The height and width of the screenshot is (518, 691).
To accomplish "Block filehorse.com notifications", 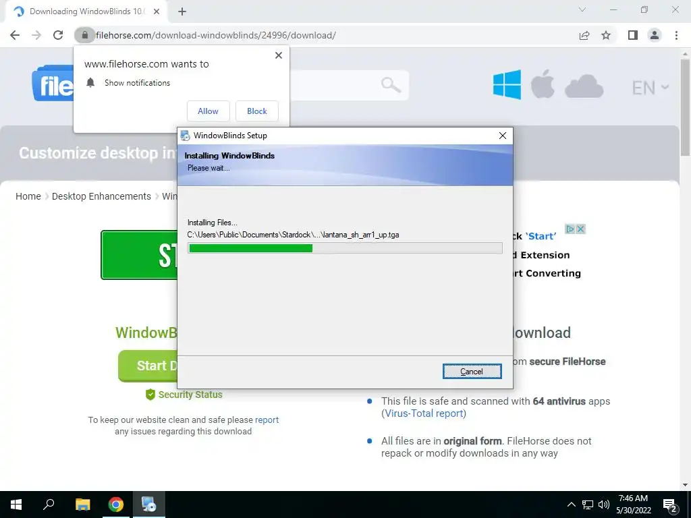I will [x=257, y=111].
